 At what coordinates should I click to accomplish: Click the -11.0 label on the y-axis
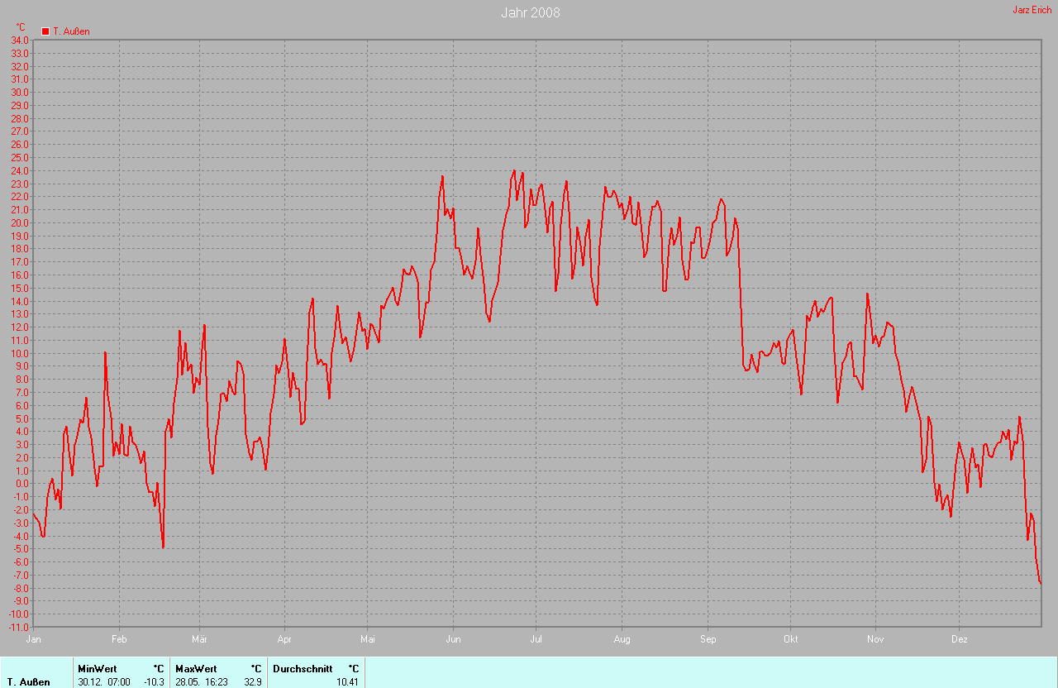[x=18, y=627]
